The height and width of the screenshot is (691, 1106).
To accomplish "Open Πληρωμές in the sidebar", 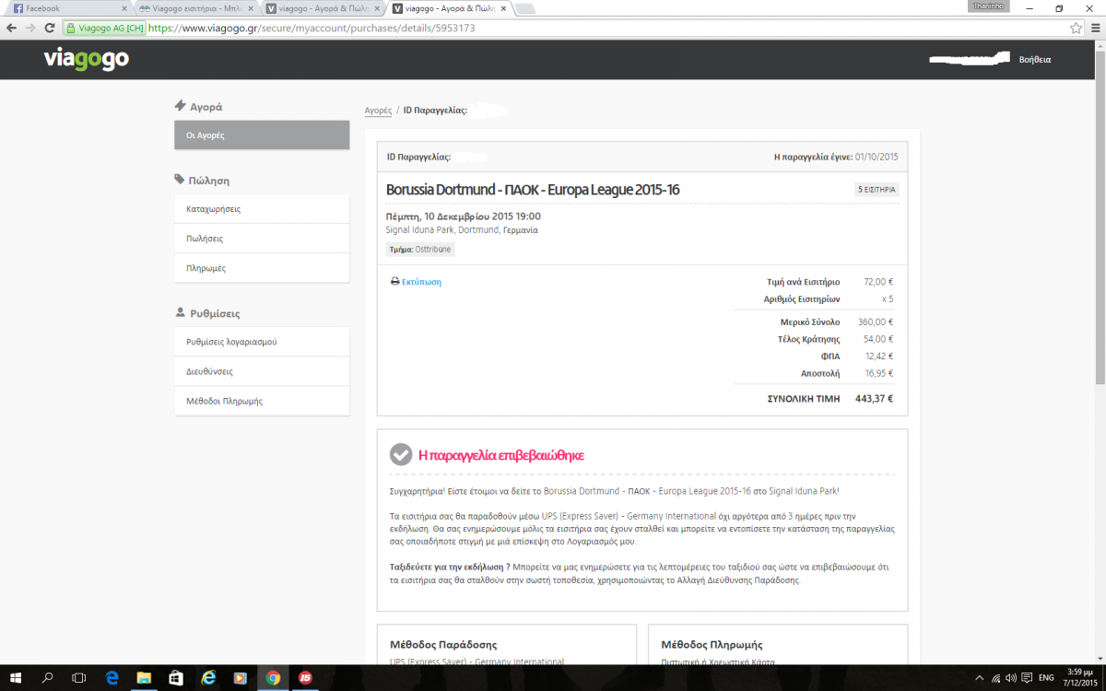I will pos(262,268).
